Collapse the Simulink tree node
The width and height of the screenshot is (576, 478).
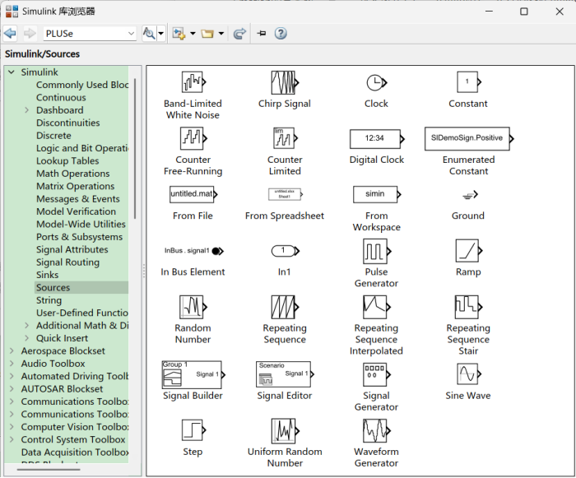(x=12, y=72)
